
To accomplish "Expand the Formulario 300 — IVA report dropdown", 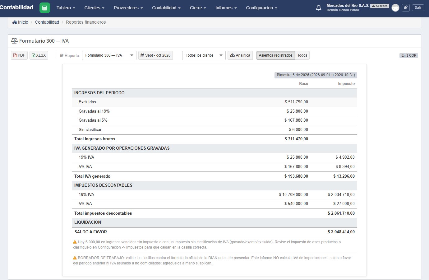I will pos(109,55).
